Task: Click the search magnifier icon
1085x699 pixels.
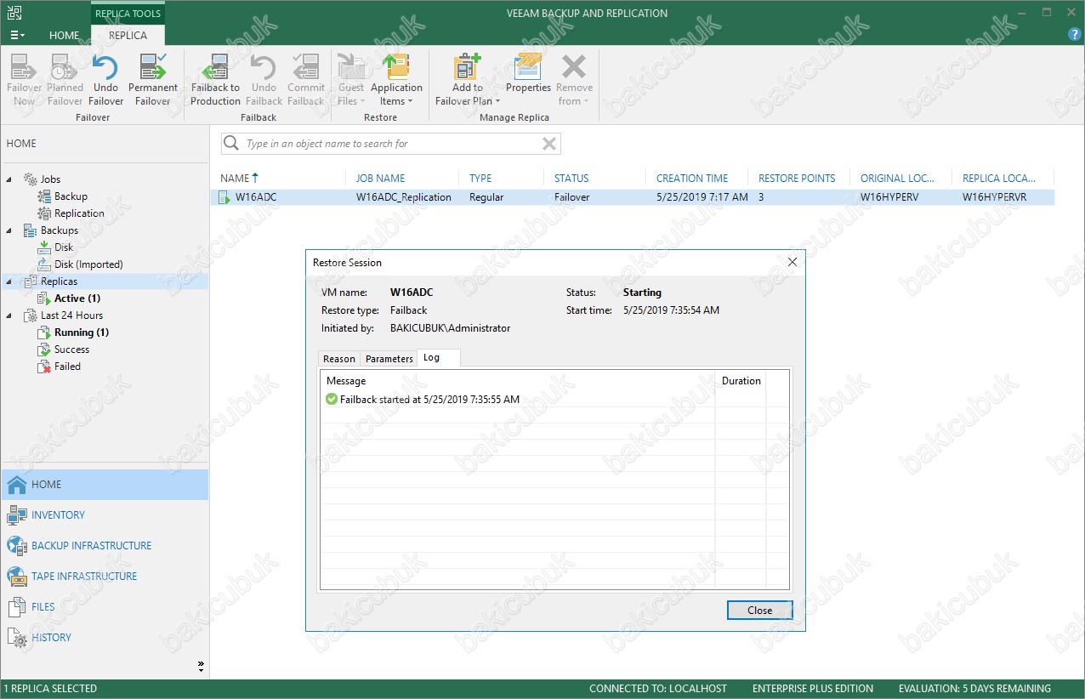Action: click(x=230, y=144)
